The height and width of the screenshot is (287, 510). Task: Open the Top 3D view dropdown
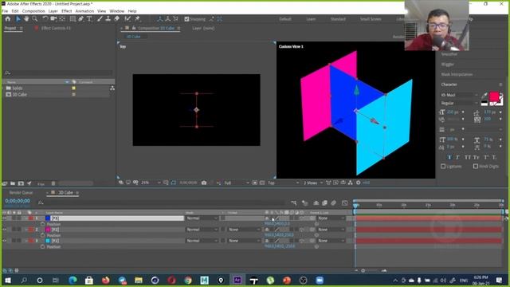coord(283,183)
